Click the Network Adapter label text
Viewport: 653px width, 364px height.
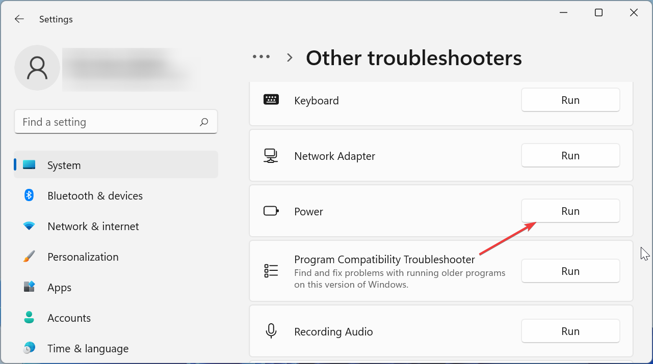pyautogui.click(x=334, y=156)
